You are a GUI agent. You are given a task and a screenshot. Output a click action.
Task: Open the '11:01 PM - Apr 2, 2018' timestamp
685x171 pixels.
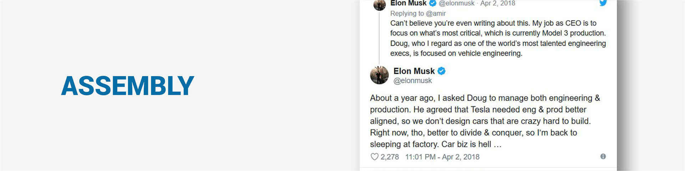tap(442, 157)
